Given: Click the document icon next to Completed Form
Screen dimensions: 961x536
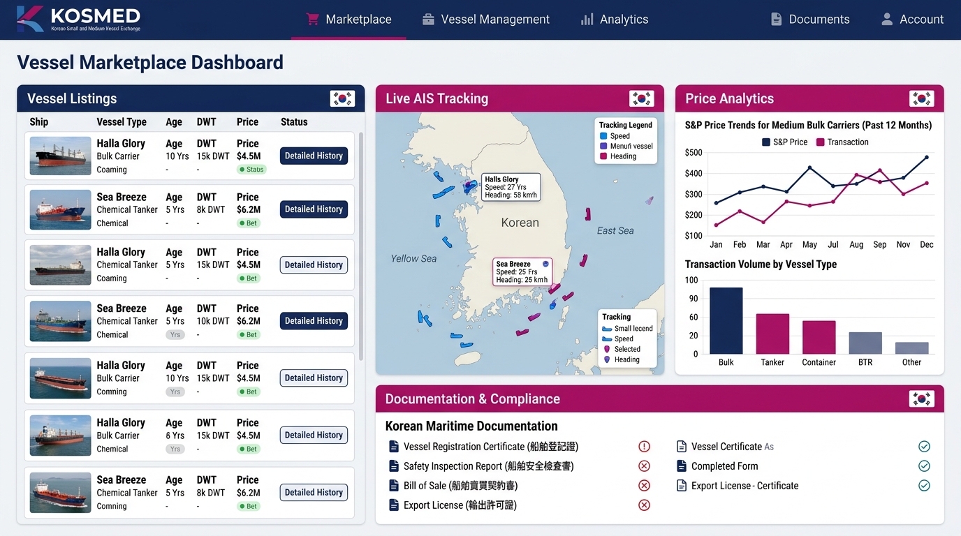Looking at the screenshot, I should 682,466.
